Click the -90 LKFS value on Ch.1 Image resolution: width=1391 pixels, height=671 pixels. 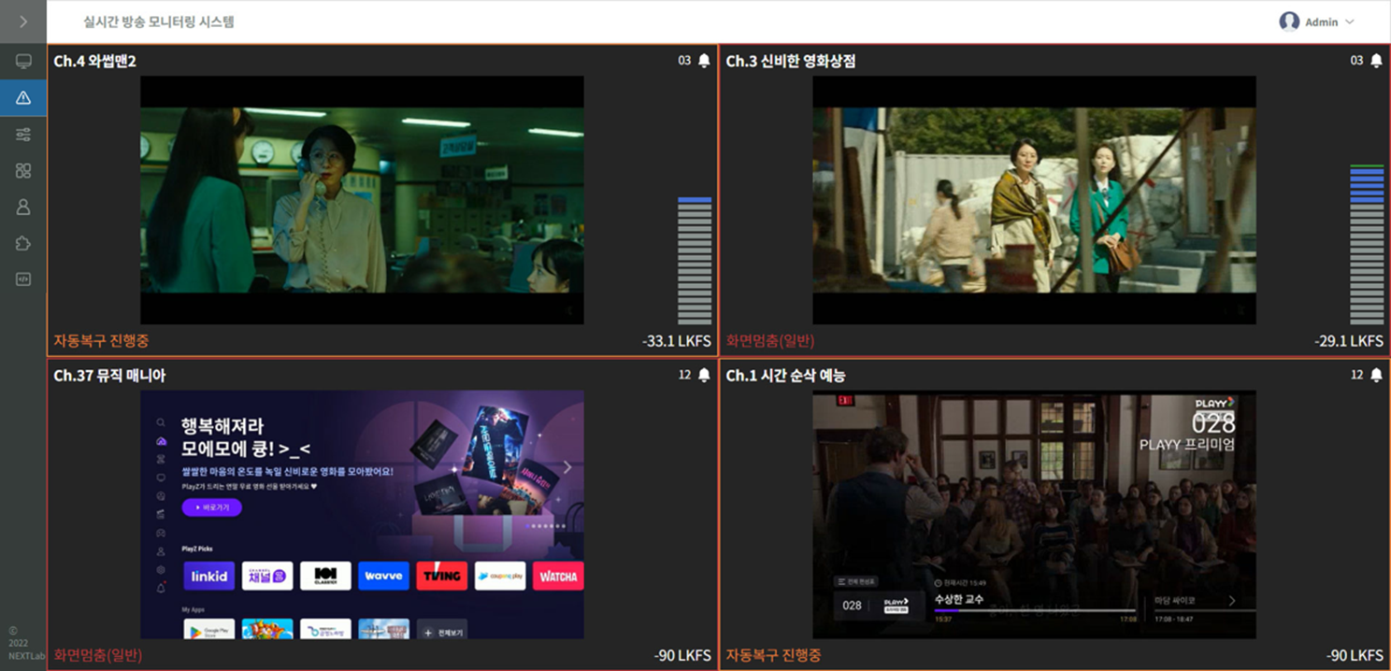coord(1355,656)
